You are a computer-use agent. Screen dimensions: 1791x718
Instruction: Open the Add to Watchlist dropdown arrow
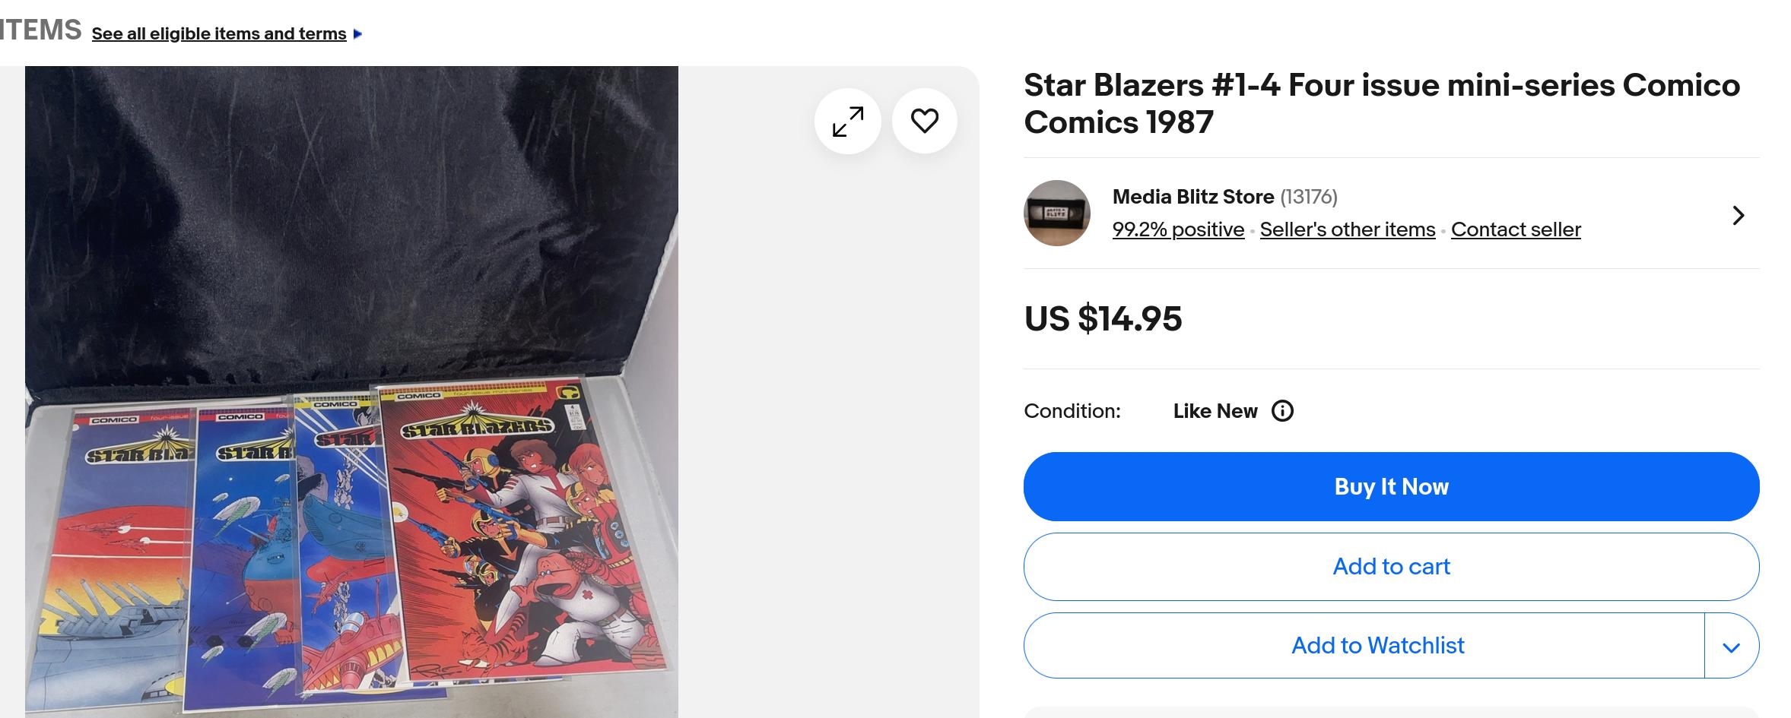tap(1731, 647)
